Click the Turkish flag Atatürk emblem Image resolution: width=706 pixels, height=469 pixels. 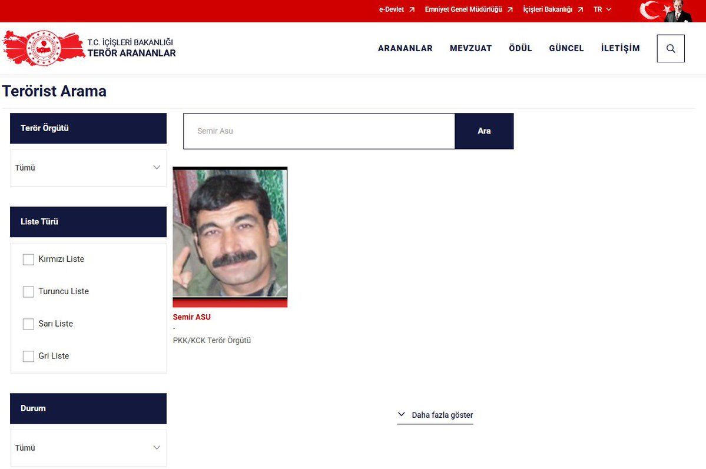pos(666,11)
